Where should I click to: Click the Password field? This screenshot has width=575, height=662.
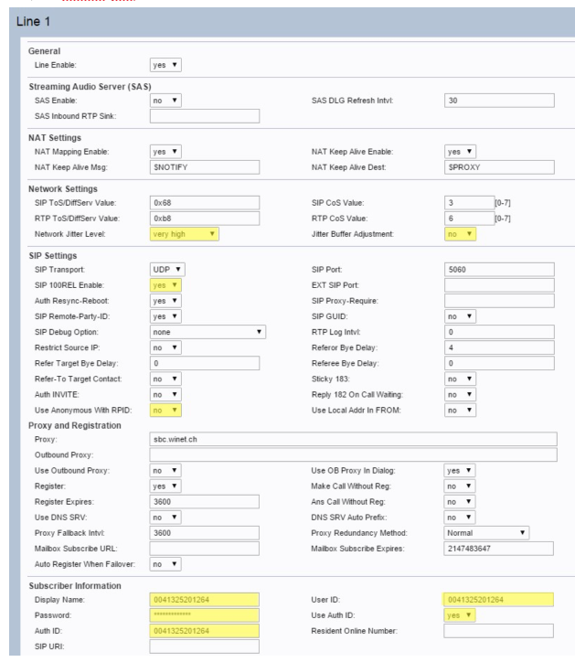pyautogui.click(x=205, y=615)
